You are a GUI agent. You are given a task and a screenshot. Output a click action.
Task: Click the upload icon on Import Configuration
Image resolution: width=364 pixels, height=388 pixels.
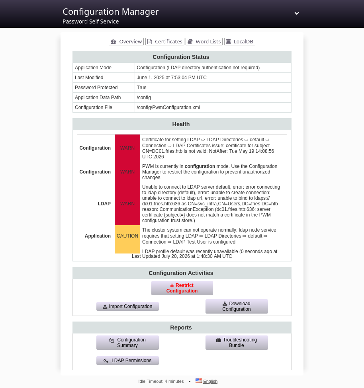105,306
